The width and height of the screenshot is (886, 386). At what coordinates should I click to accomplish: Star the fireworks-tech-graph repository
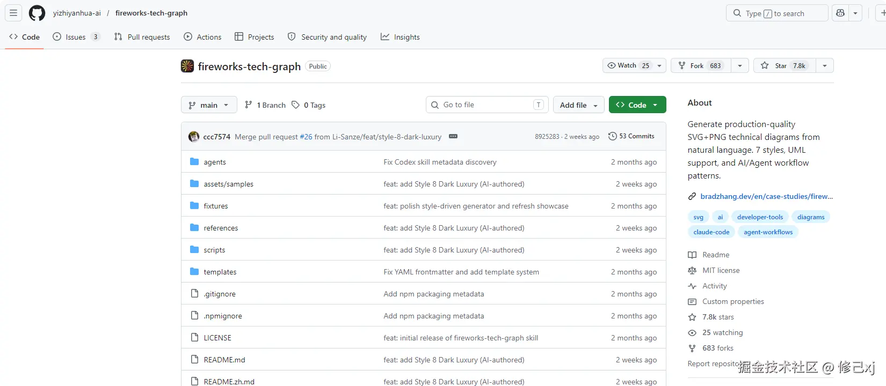click(x=785, y=65)
